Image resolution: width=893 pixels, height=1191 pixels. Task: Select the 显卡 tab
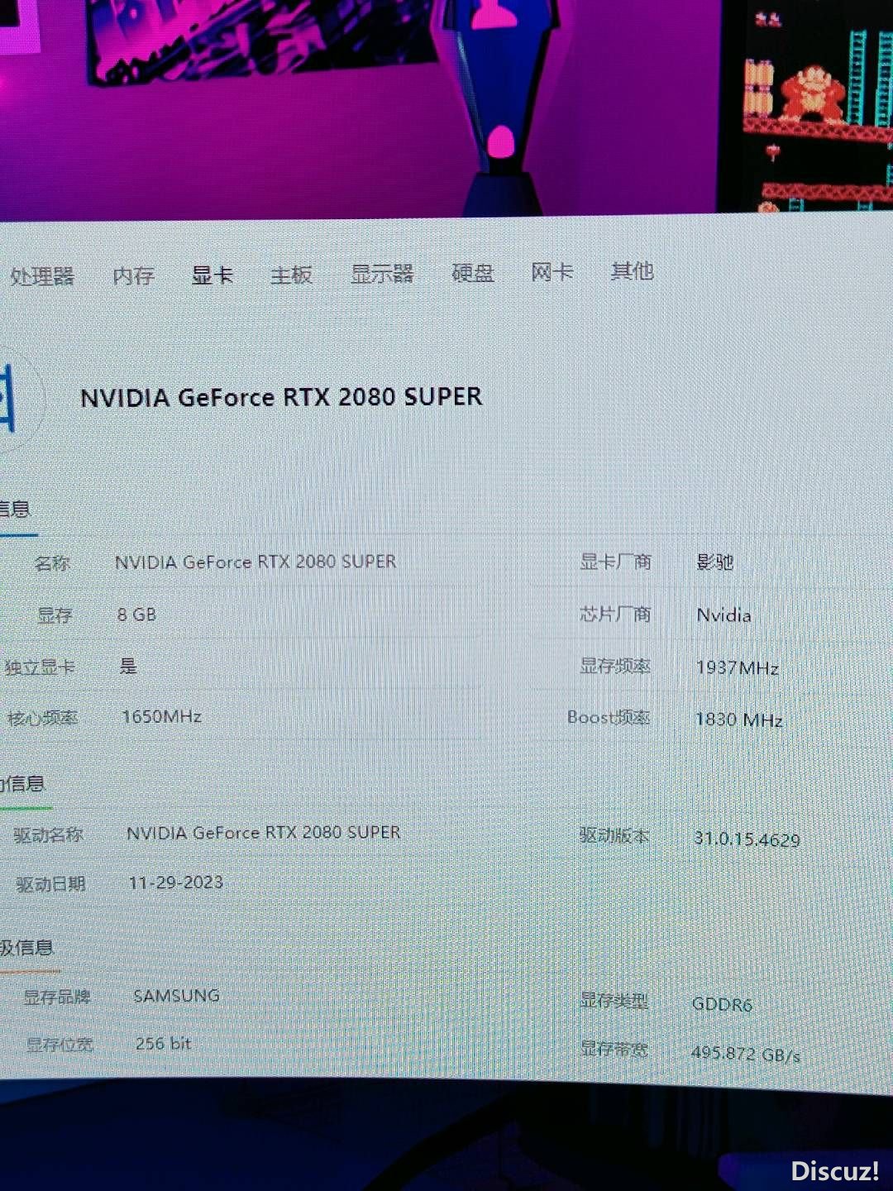pos(213,275)
